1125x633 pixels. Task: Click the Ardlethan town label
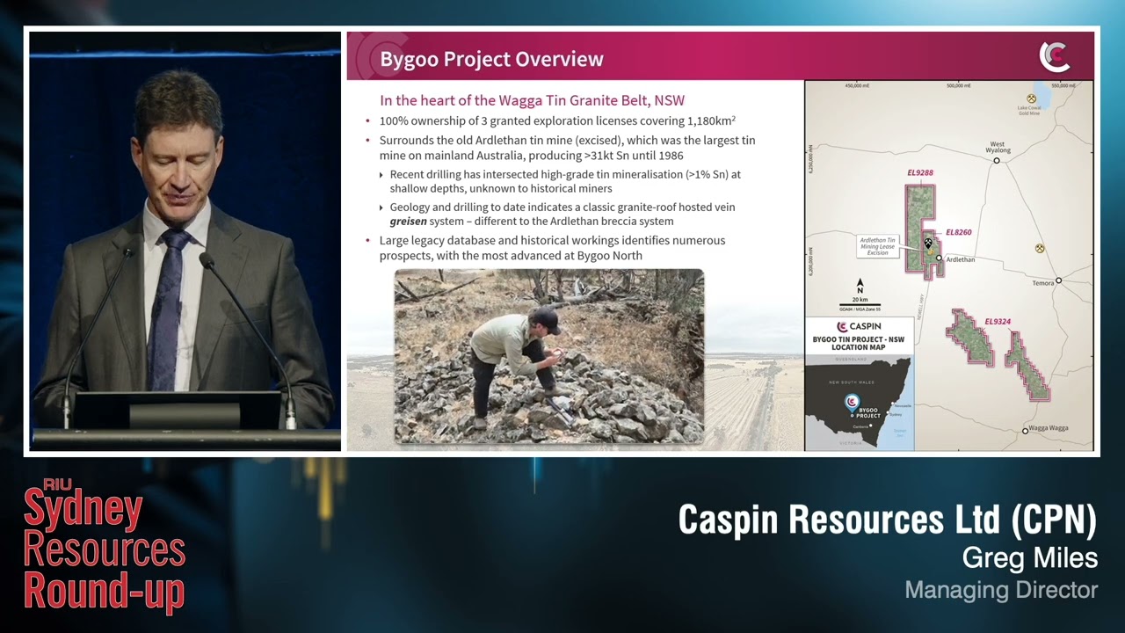pos(961,260)
